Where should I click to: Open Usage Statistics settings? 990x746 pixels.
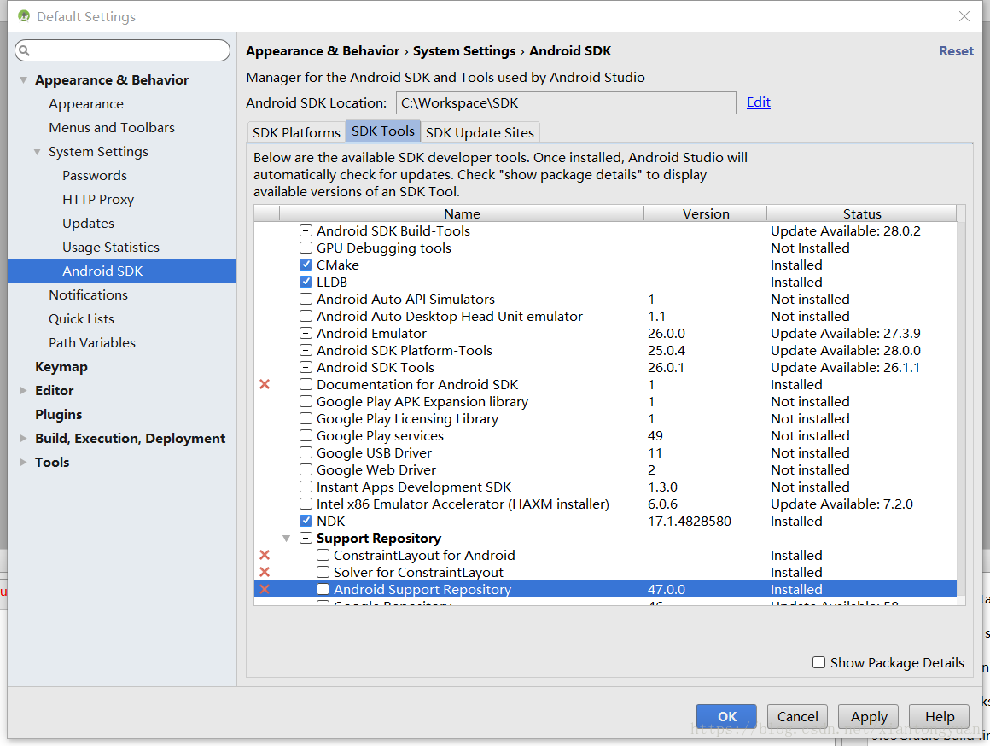[110, 247]
